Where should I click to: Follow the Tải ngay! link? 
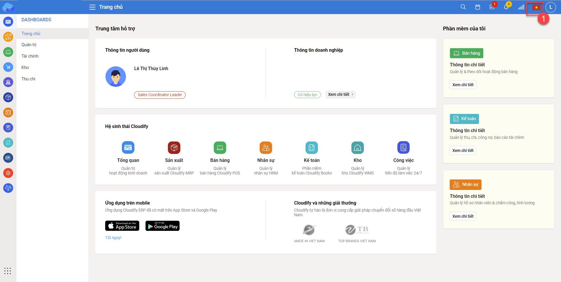[x=113, y=238]
